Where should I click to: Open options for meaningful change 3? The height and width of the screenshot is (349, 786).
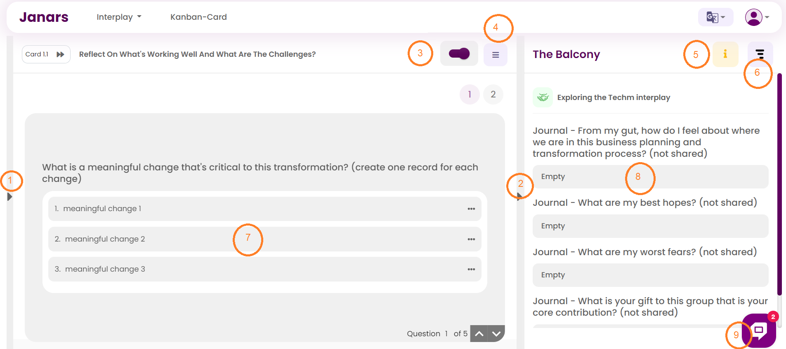471,269
